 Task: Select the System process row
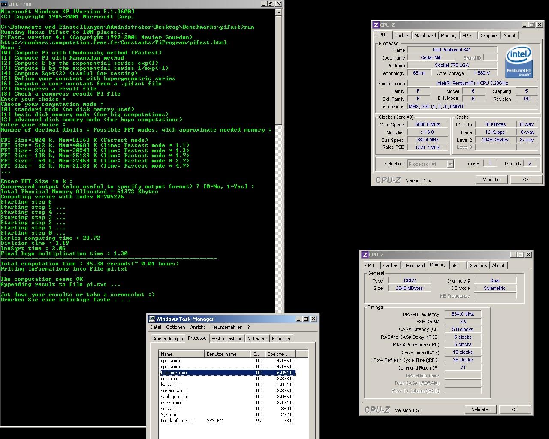point(227,415)
